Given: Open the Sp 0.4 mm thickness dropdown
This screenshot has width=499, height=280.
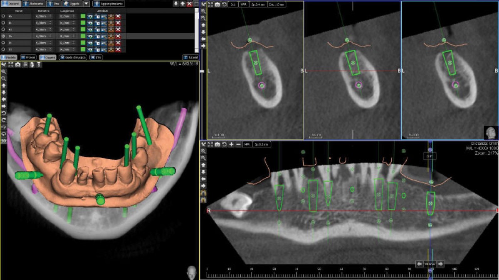Looking at the screenshot, I should coord(258,5).
